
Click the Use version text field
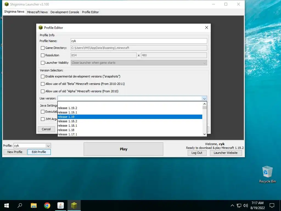point(130,99)
